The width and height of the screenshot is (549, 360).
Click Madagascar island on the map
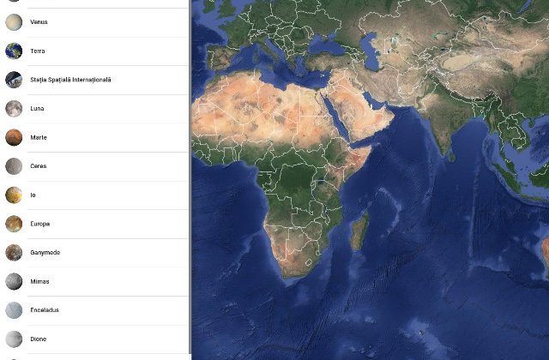(360, 231)
